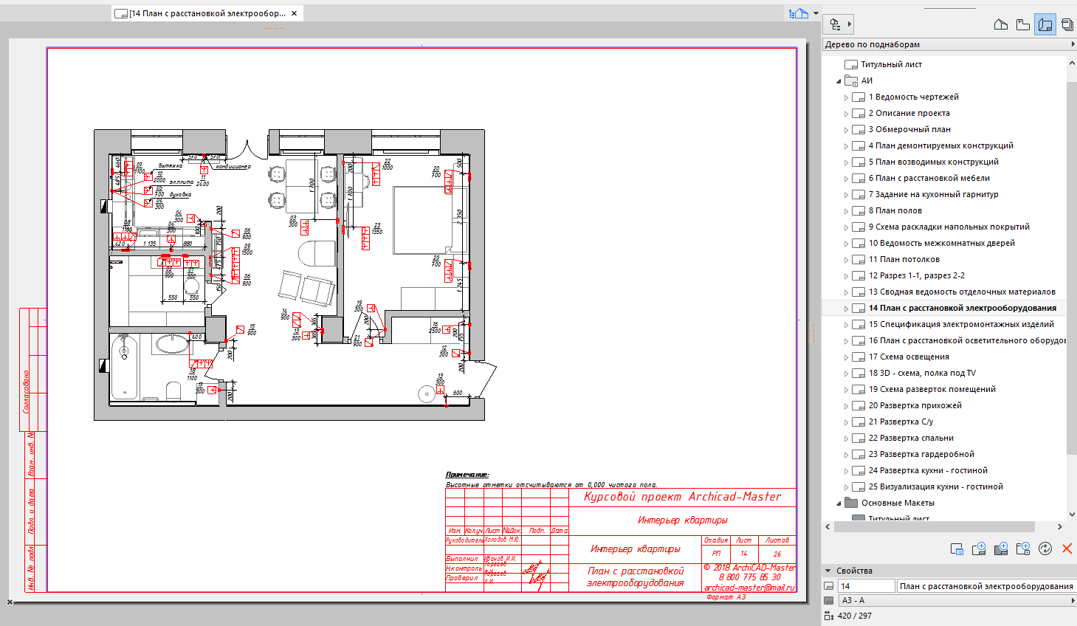Click the update/refresh circular arrows icon
1077x626 pixels.
pyautogui.click(x=1045, y=548)
